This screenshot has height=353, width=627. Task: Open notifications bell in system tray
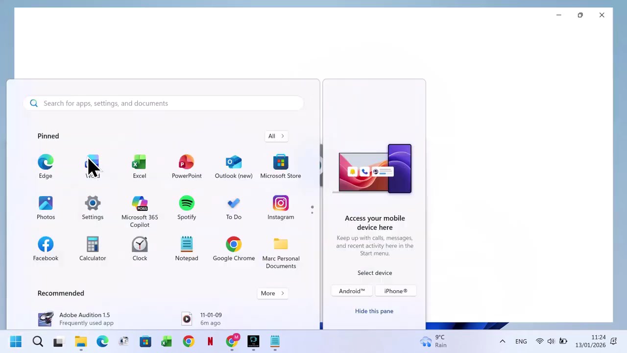[613, 341]
